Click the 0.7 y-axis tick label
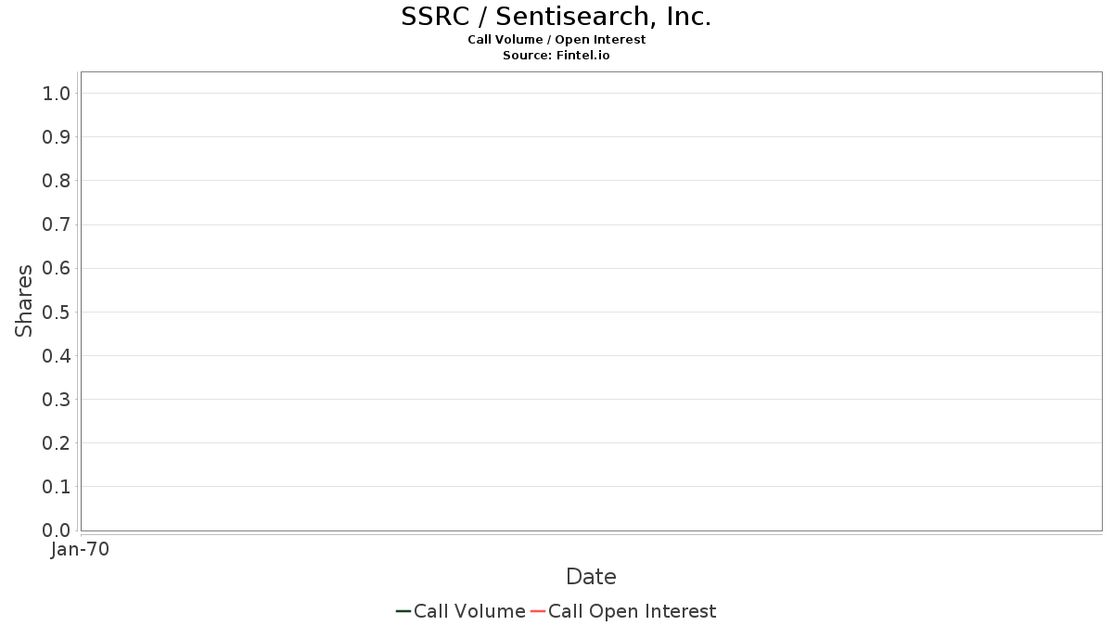1113x626 pixels. point(57,224)
